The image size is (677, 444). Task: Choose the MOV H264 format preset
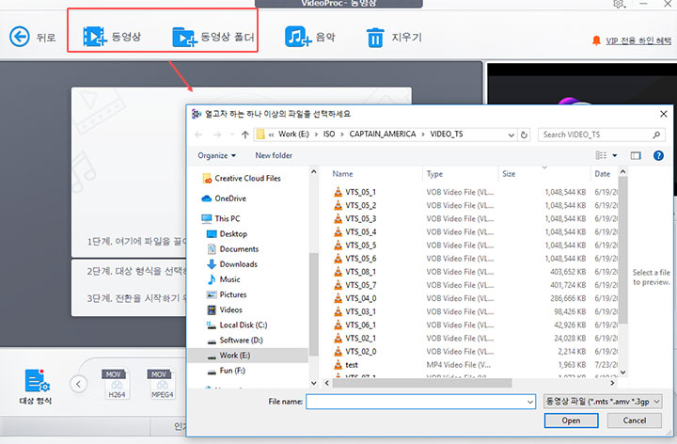pos(117,384)
